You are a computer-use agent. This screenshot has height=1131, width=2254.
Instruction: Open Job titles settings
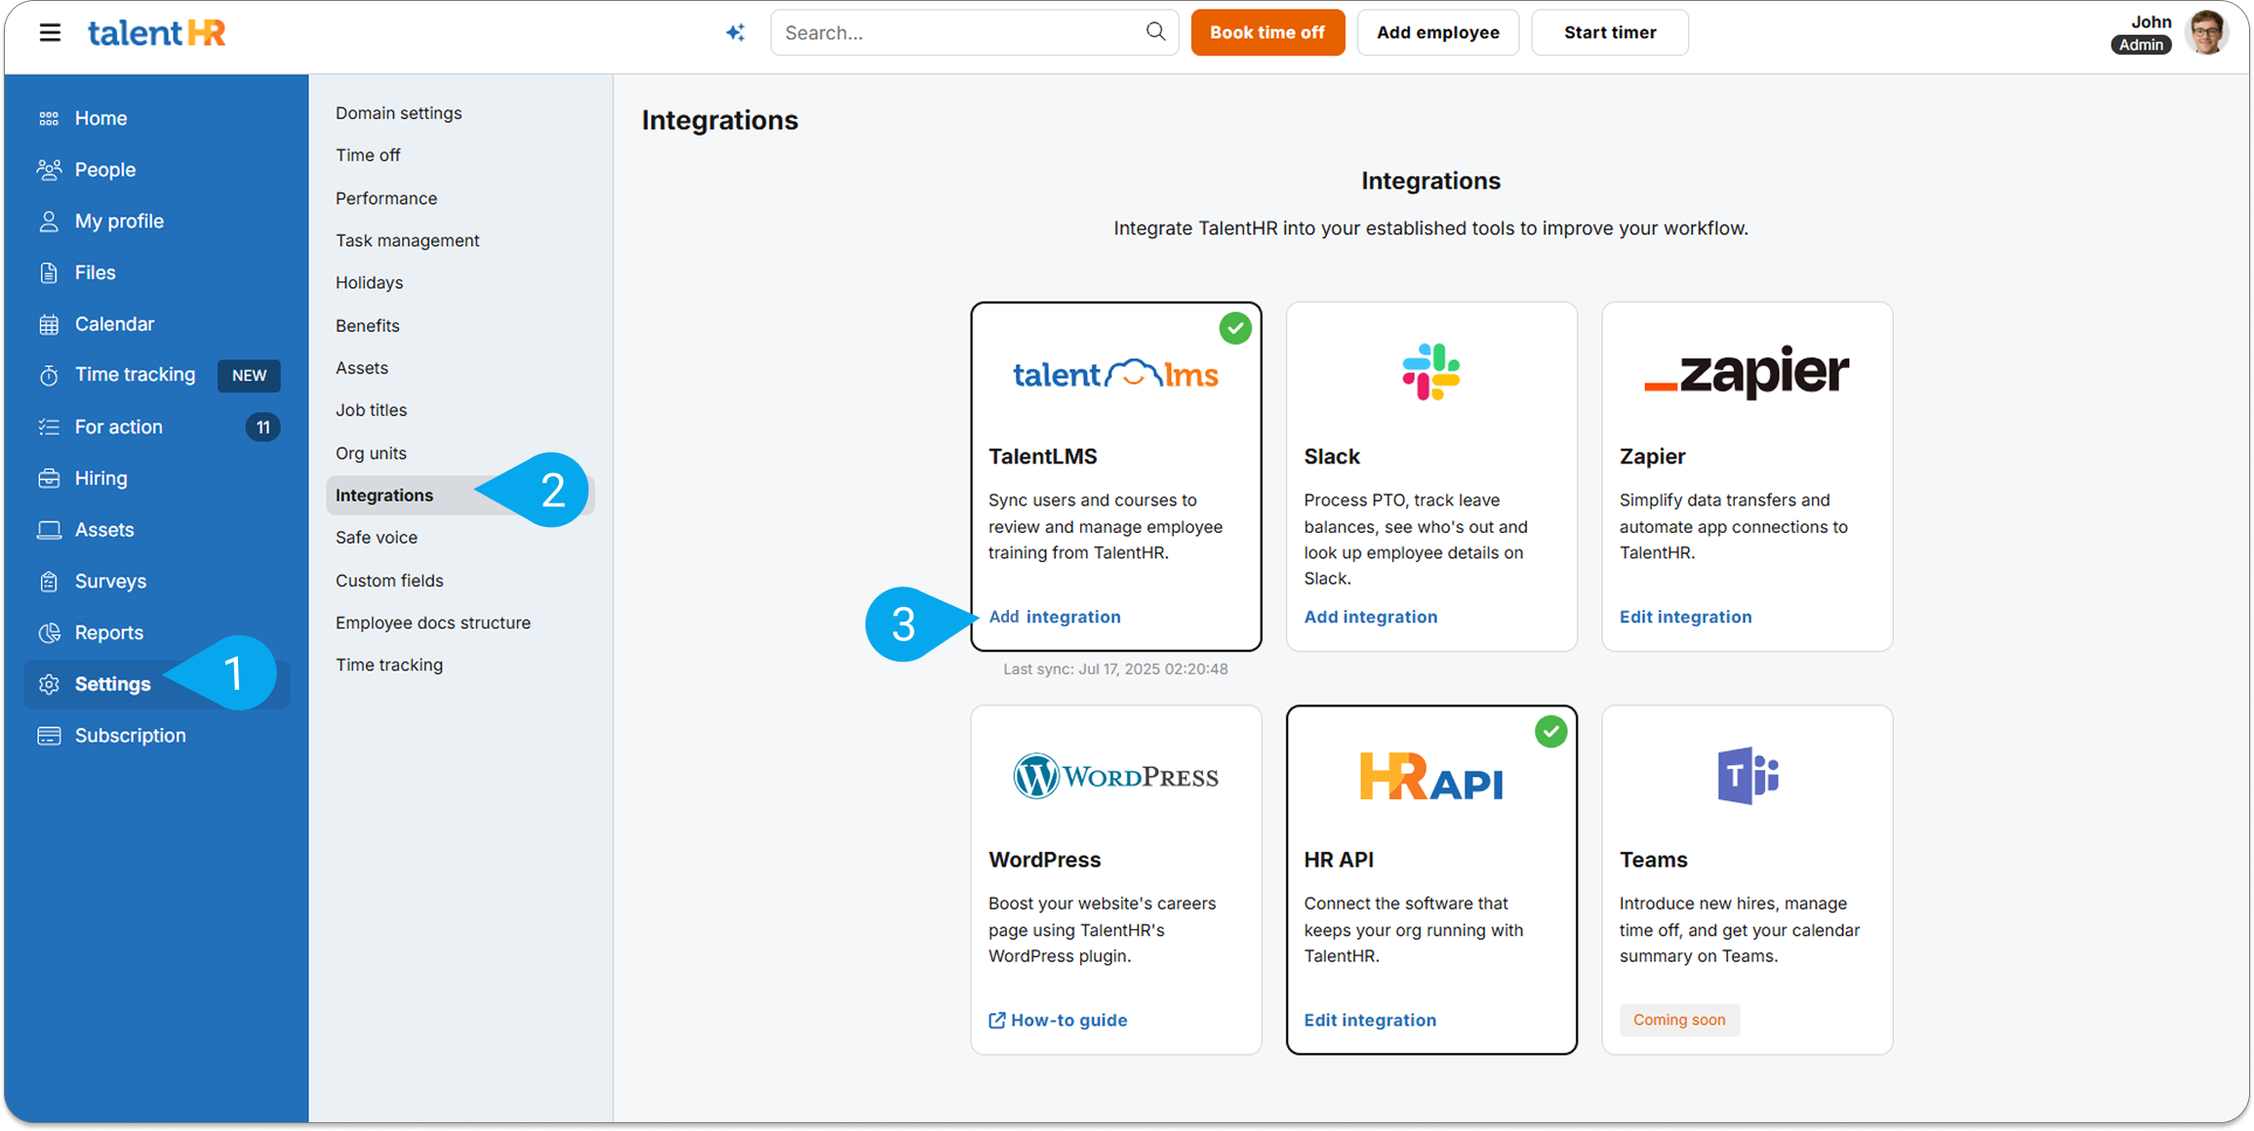point(371,410)
